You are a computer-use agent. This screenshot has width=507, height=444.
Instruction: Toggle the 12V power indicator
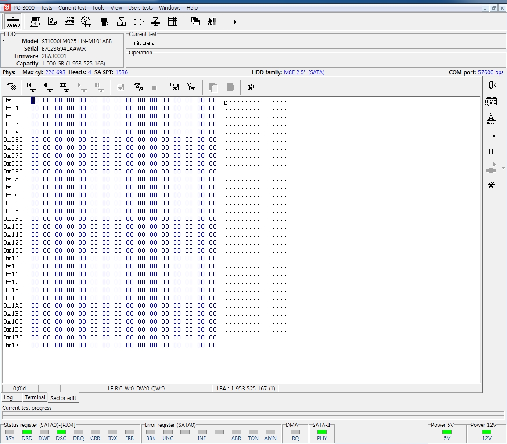coord(486,432)
